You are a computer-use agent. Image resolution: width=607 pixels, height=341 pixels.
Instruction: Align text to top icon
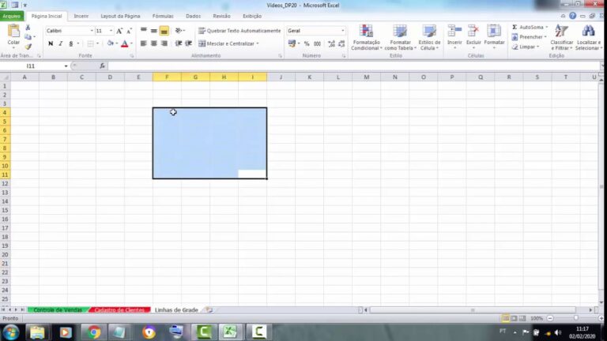pyautogui.click(x=144, y=30)
